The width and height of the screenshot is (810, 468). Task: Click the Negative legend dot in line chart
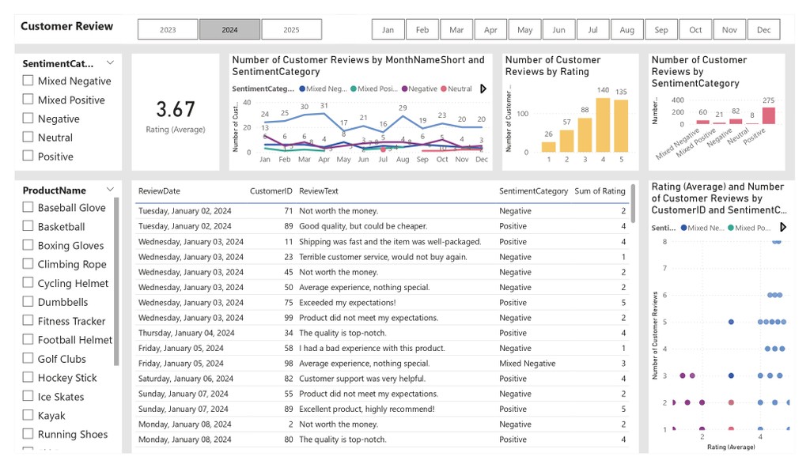[x=404, y=89]
